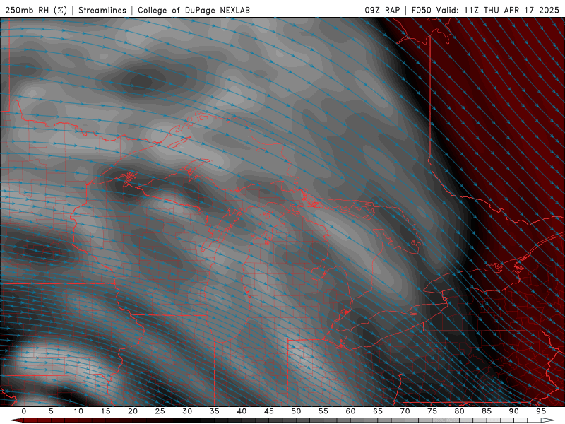
Task: Select the "80" colorbar number
Action: [x=459, y=411]
